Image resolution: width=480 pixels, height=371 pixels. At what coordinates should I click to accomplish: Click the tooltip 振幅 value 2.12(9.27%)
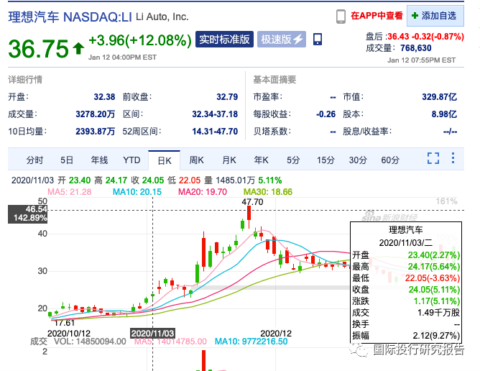tap(436, 336)
